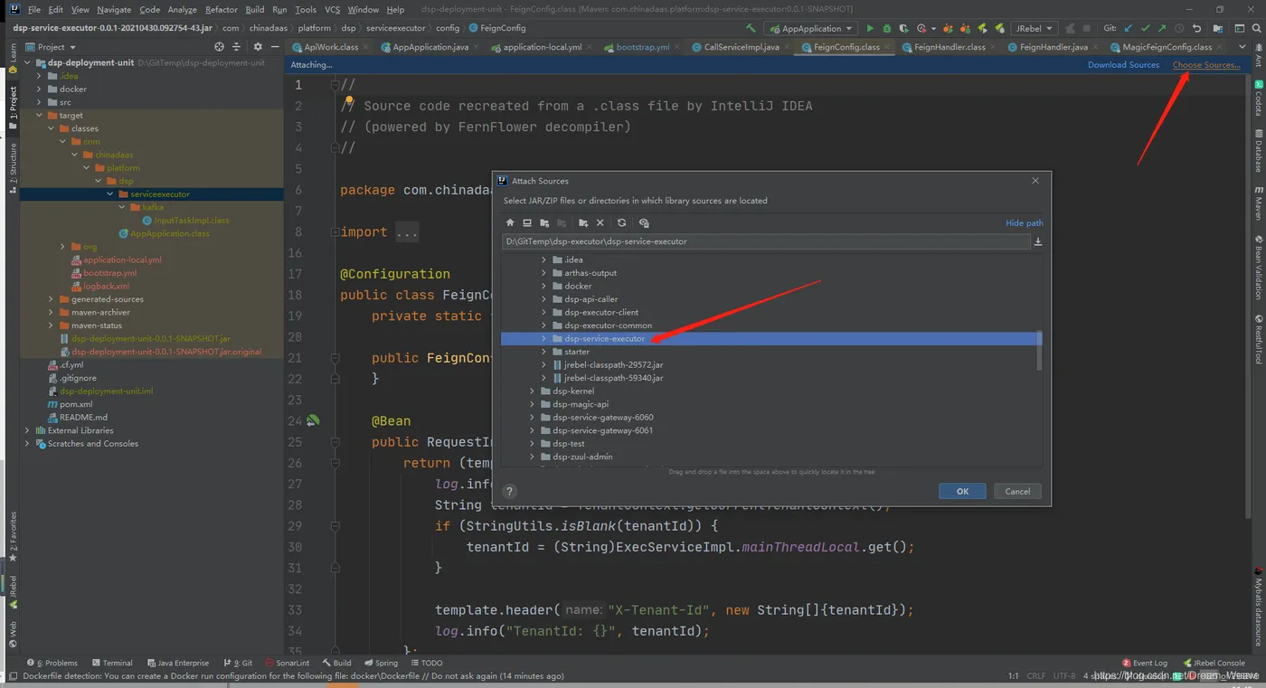
Task: Click Cancel in Attach Sources dialog
Action: pyautogui.click(x=1017, y=491)
